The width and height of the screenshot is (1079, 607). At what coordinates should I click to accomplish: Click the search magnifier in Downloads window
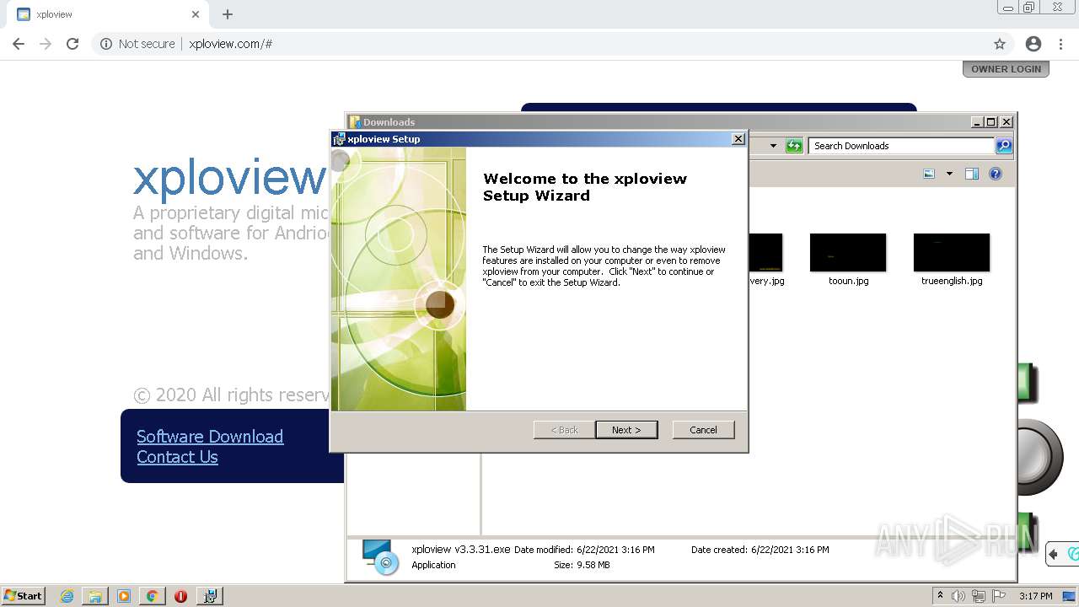1004,146
